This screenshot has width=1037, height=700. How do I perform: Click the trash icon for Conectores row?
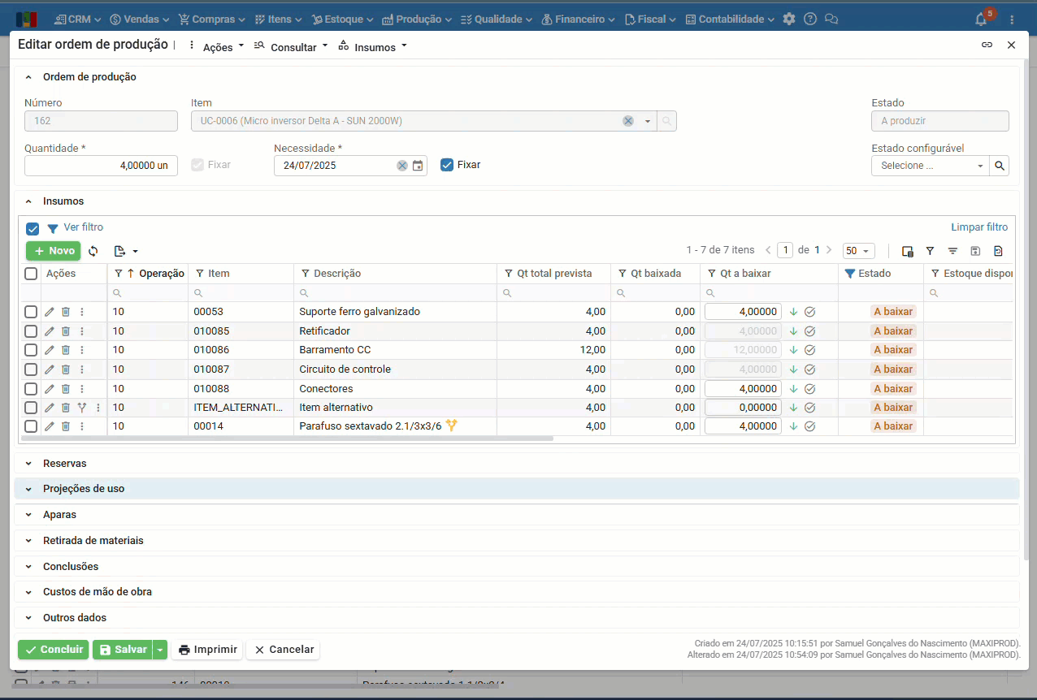[66, 389]
